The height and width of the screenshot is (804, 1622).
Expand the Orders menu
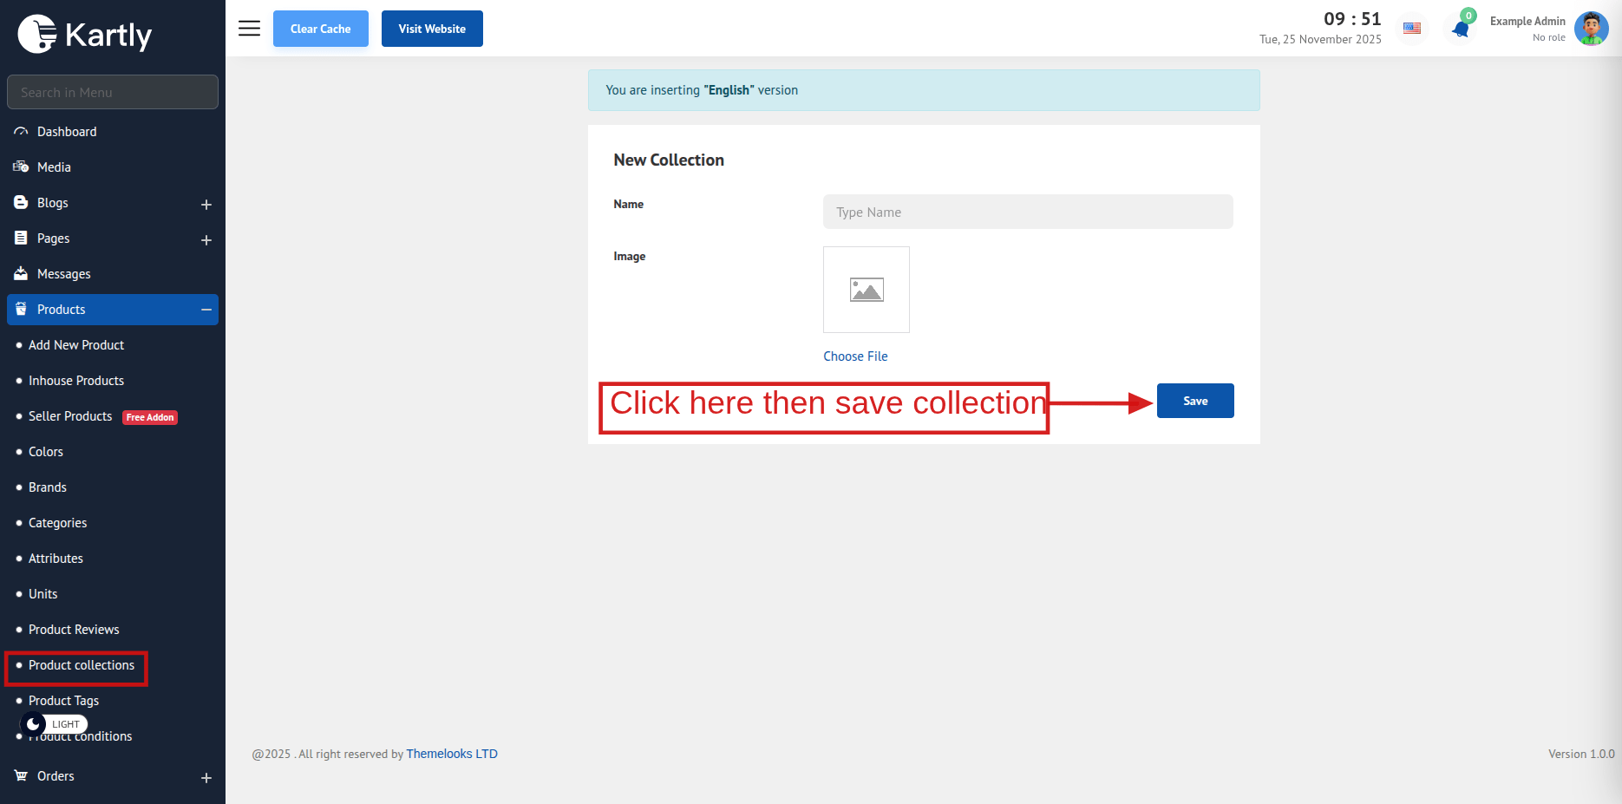tap(206, 778)
